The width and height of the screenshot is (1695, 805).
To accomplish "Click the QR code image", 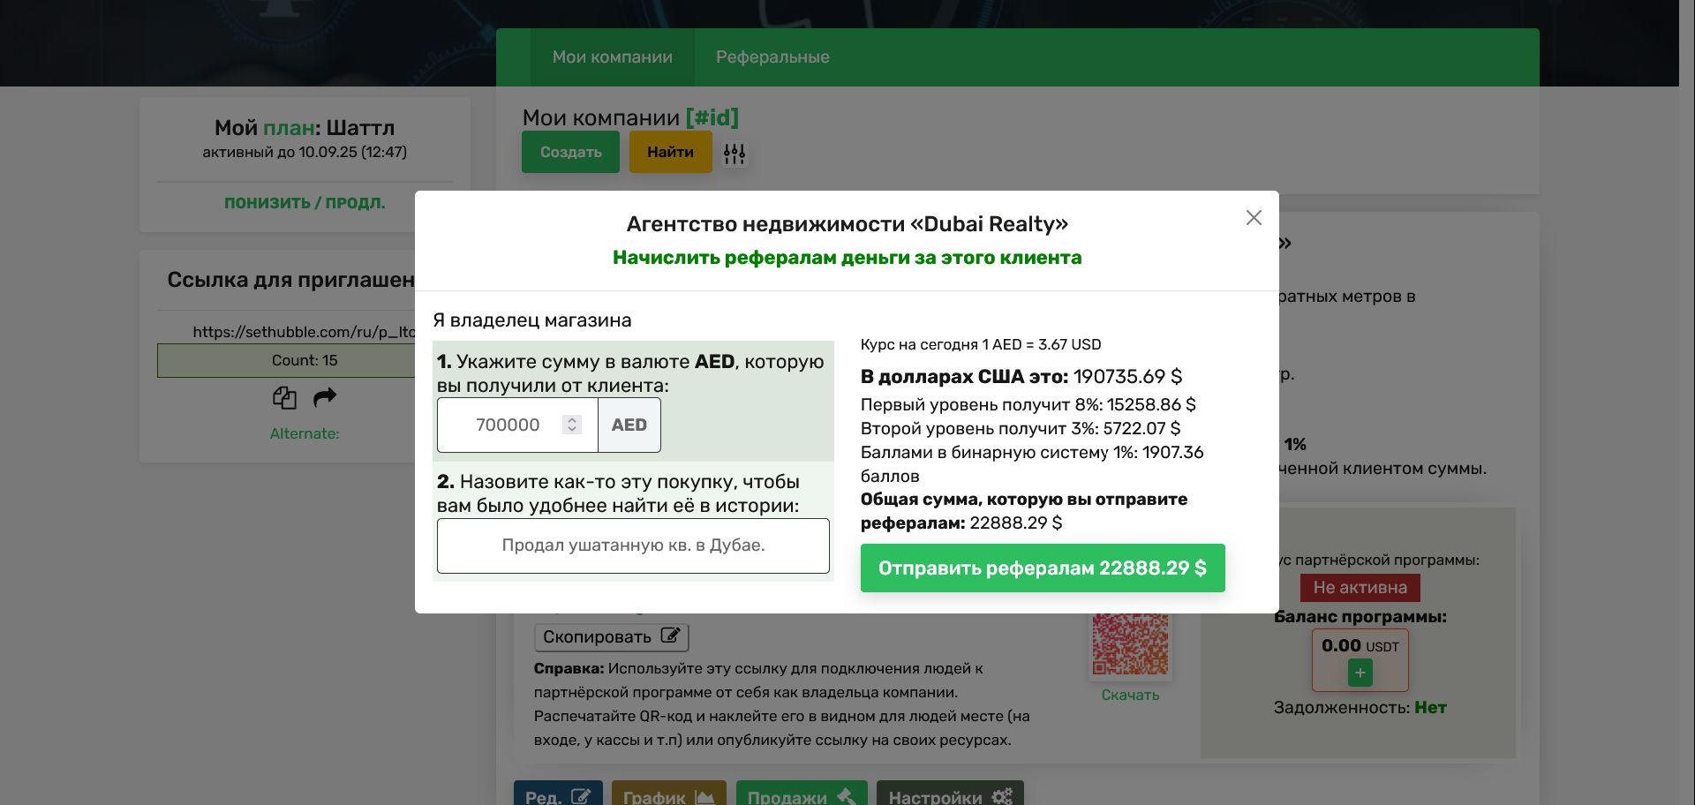I will coord(1130,644).
